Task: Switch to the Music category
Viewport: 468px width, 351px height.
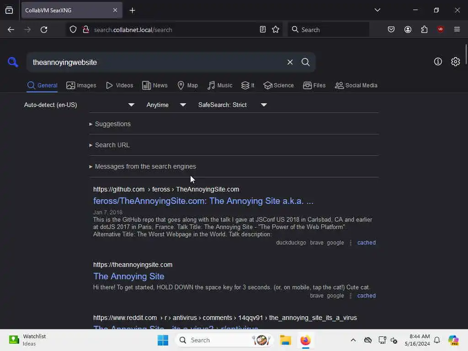Action: tap(220, 85)
